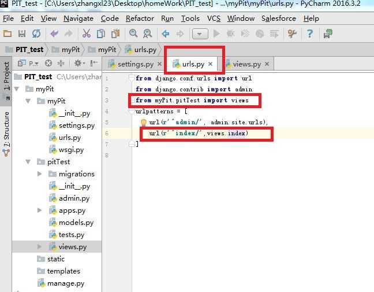The image size is (374, 292).
Task: Toggle the 7: Structure side tool window
Action: tap(6, 134)
